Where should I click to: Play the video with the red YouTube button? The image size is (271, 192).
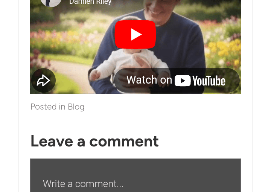click(135, 34)
